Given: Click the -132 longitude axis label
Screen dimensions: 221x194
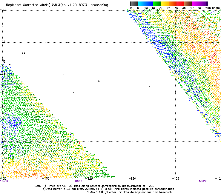Looking at the screenshot, I should pos(46,179).
